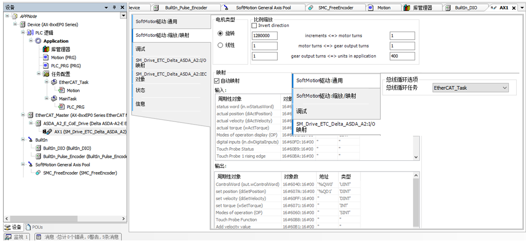Collapse the Application tree node
This screenshot has height=243, width=526.
point(31,41)
